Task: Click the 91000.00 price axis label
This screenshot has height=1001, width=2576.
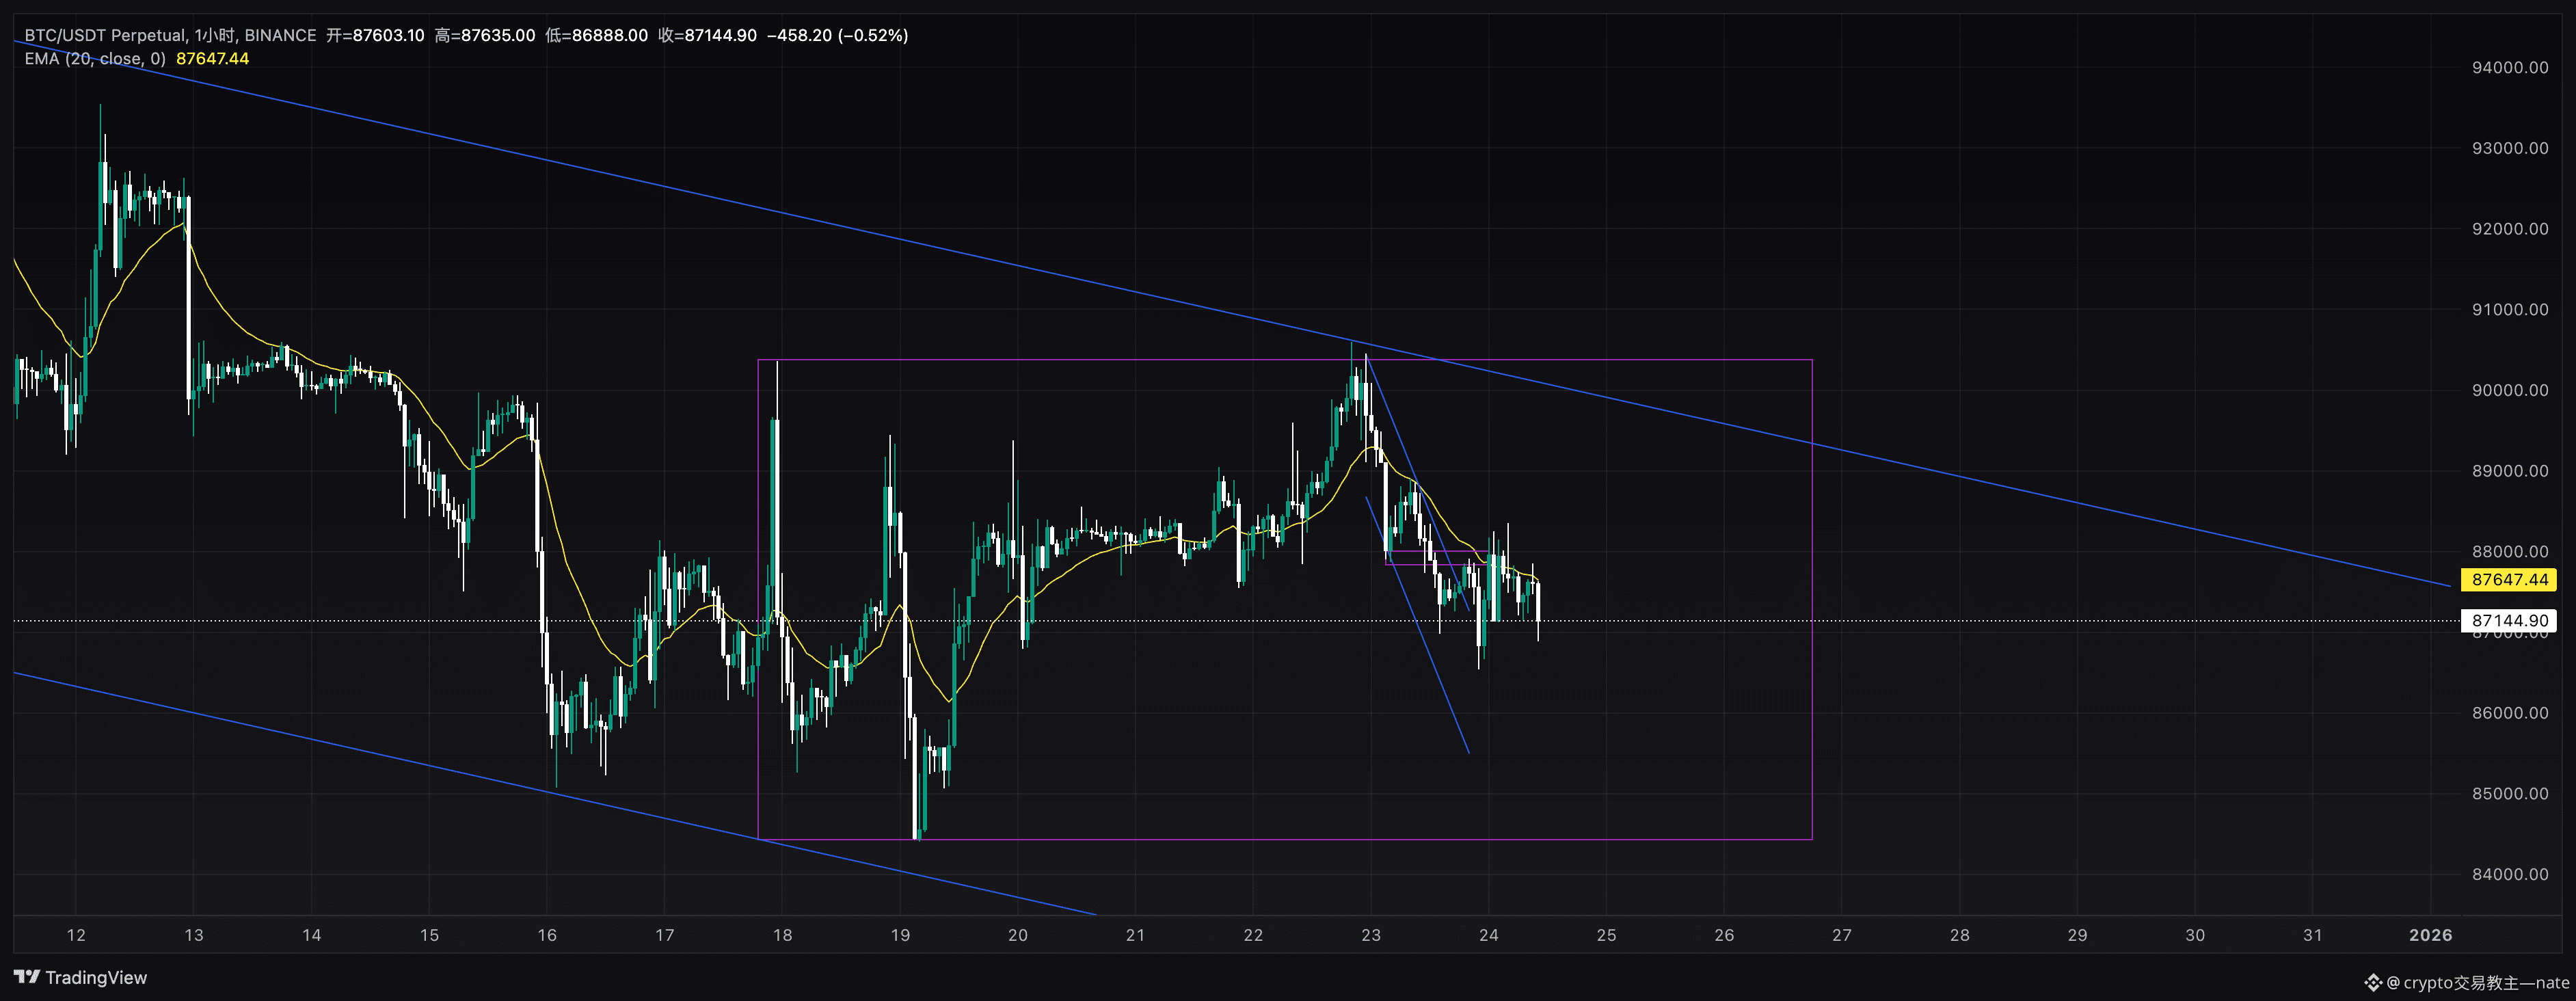Action: coord(2510,310)
